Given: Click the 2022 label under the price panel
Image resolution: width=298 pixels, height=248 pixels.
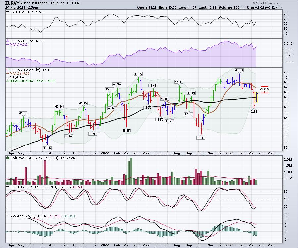Looking at the screenshot, I should click(105, 153).
